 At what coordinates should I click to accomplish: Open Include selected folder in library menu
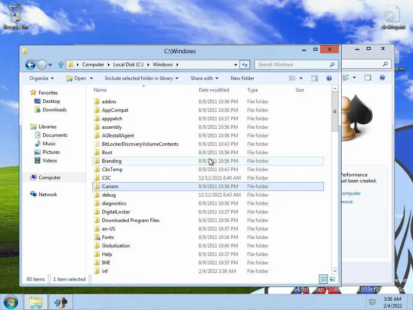coord(142,78)
